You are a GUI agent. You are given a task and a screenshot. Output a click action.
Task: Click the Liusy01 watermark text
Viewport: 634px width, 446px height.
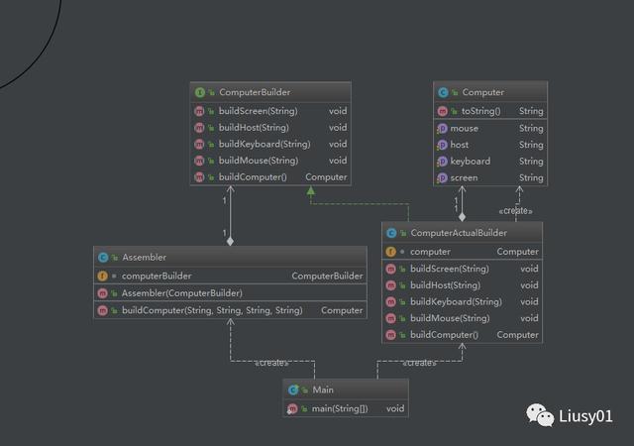(586, 416)
